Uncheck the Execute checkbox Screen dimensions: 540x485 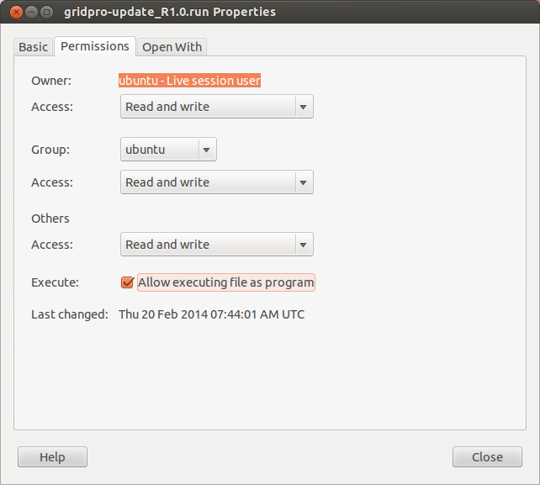(x=128, y=282)
